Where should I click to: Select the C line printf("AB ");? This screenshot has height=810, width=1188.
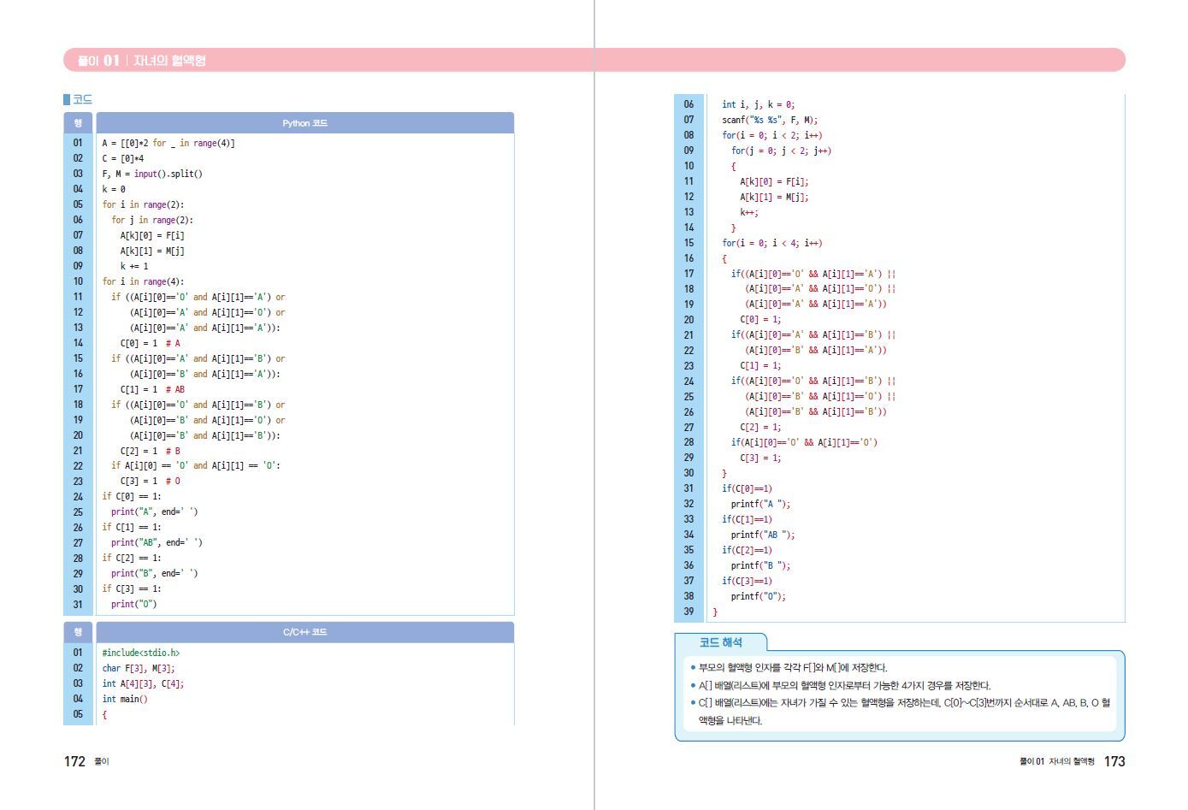point(763,535)
